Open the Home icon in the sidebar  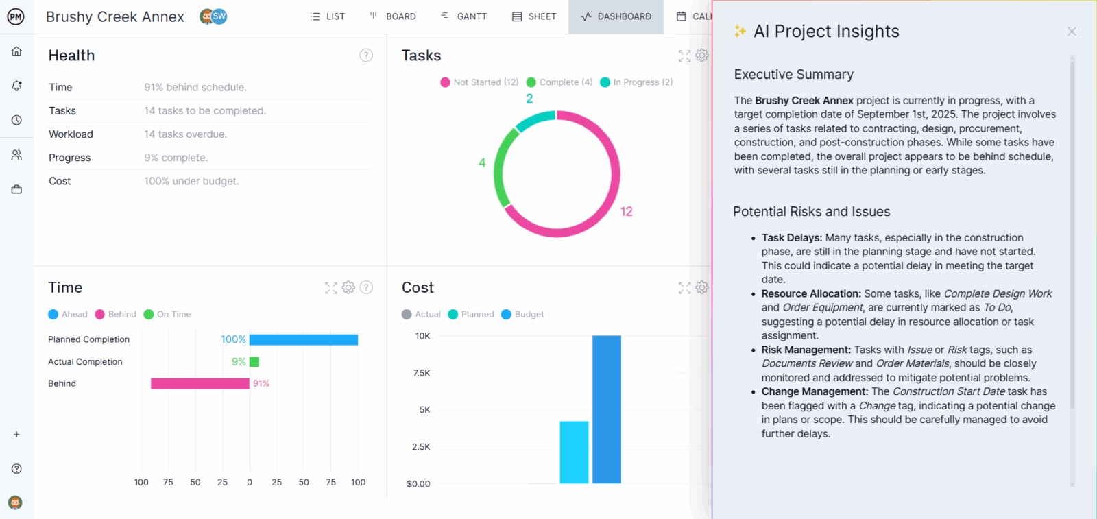pyautogui.click(x=16, y=51)
